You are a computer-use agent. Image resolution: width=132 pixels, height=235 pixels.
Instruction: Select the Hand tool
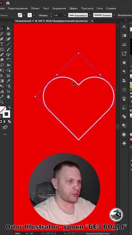[x=8, y=97]
